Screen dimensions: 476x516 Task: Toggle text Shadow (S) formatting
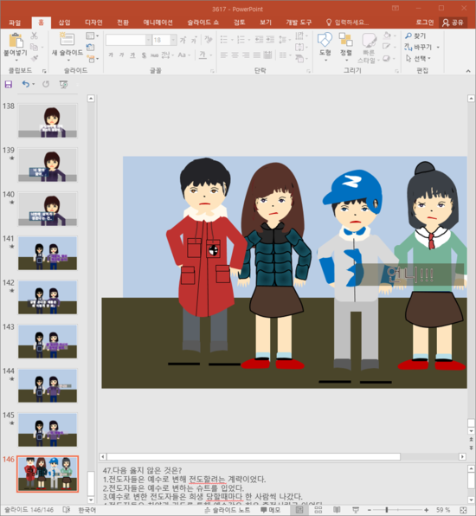144,55
